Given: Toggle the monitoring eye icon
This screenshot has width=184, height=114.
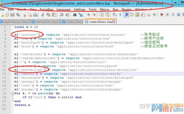Looking at the screenshot, I should (154, 15).
